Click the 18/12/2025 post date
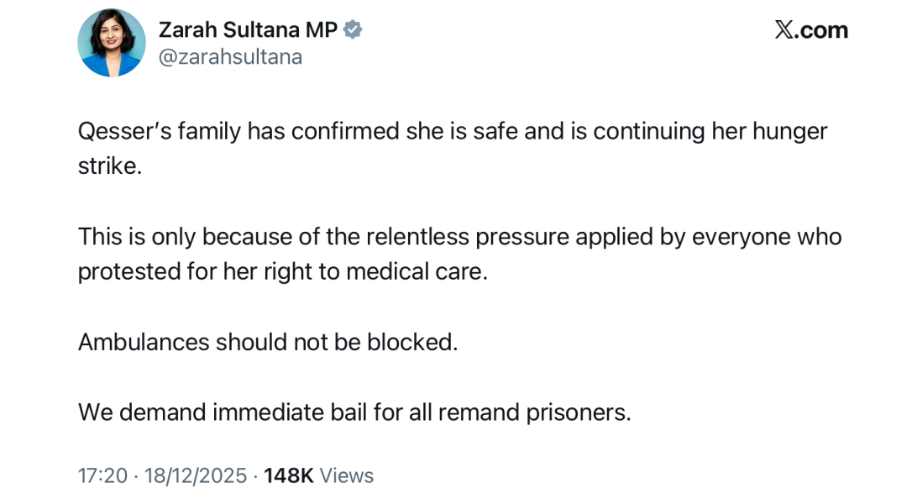This screenshot has width=912, height=504. (196, 475)
